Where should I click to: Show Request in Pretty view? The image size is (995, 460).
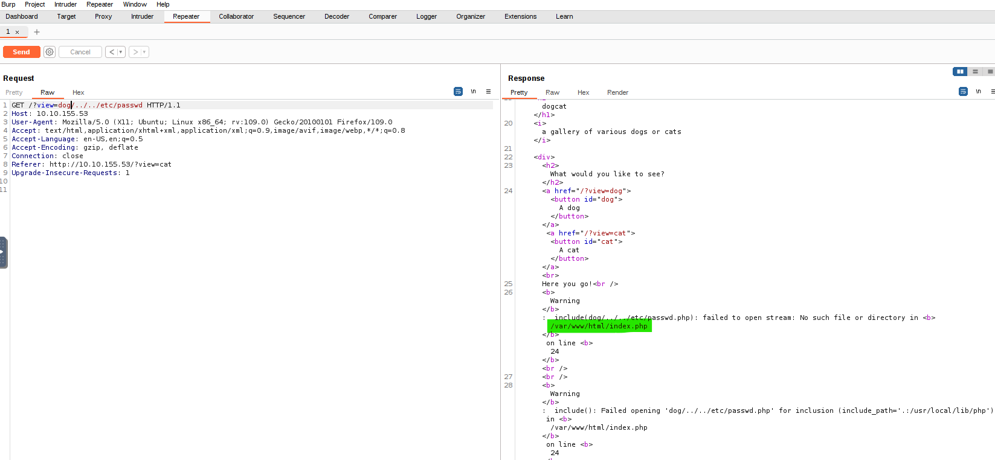point(14,92)
